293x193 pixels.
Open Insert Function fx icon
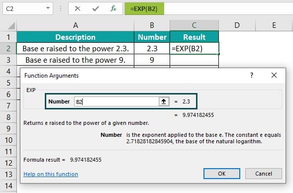[x=113, y=8]
